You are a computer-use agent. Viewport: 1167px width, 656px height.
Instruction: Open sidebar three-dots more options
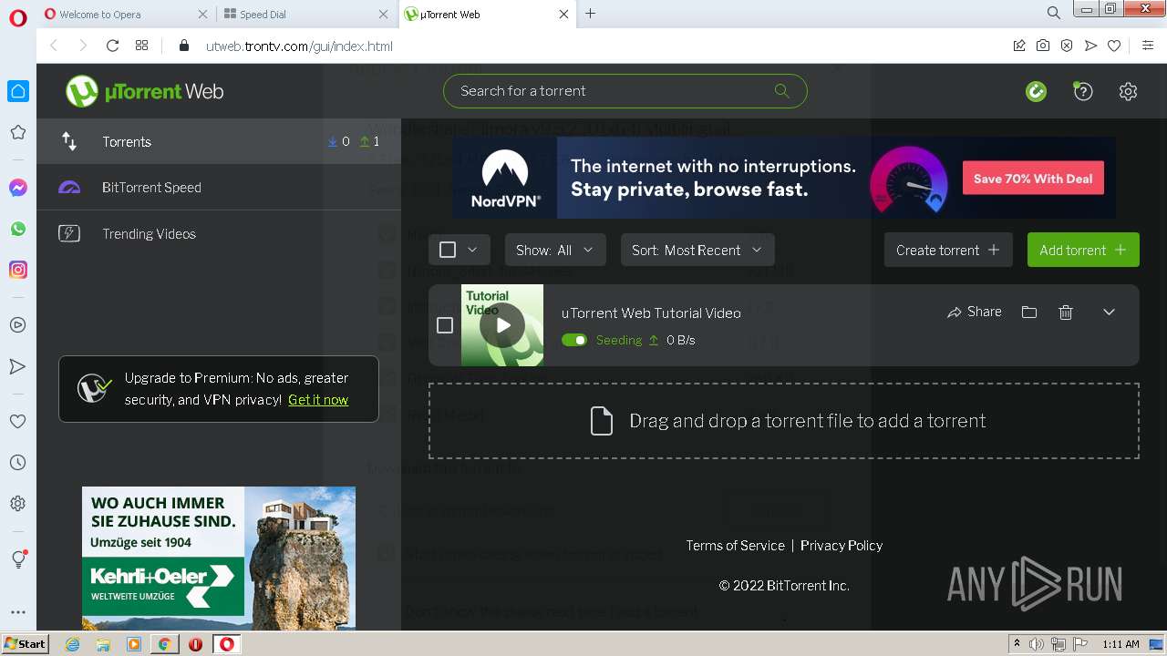click(17, 612)
